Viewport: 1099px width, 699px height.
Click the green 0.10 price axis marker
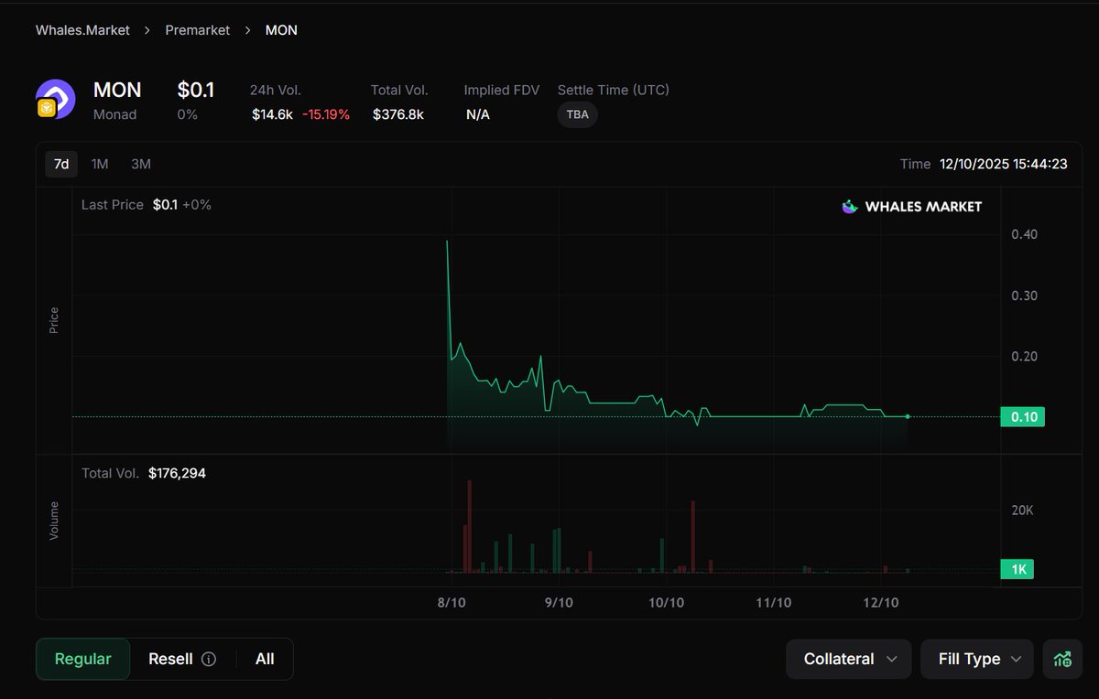click(x=1022, y=417)
